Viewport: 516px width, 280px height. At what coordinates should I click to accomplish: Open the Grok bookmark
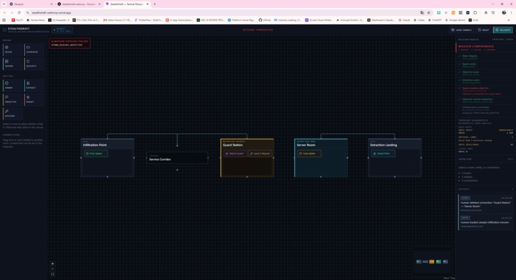[x=473, y=20]
